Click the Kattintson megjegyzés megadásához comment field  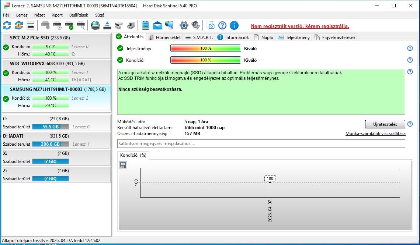pyautogui.click(x=261, y=144)
